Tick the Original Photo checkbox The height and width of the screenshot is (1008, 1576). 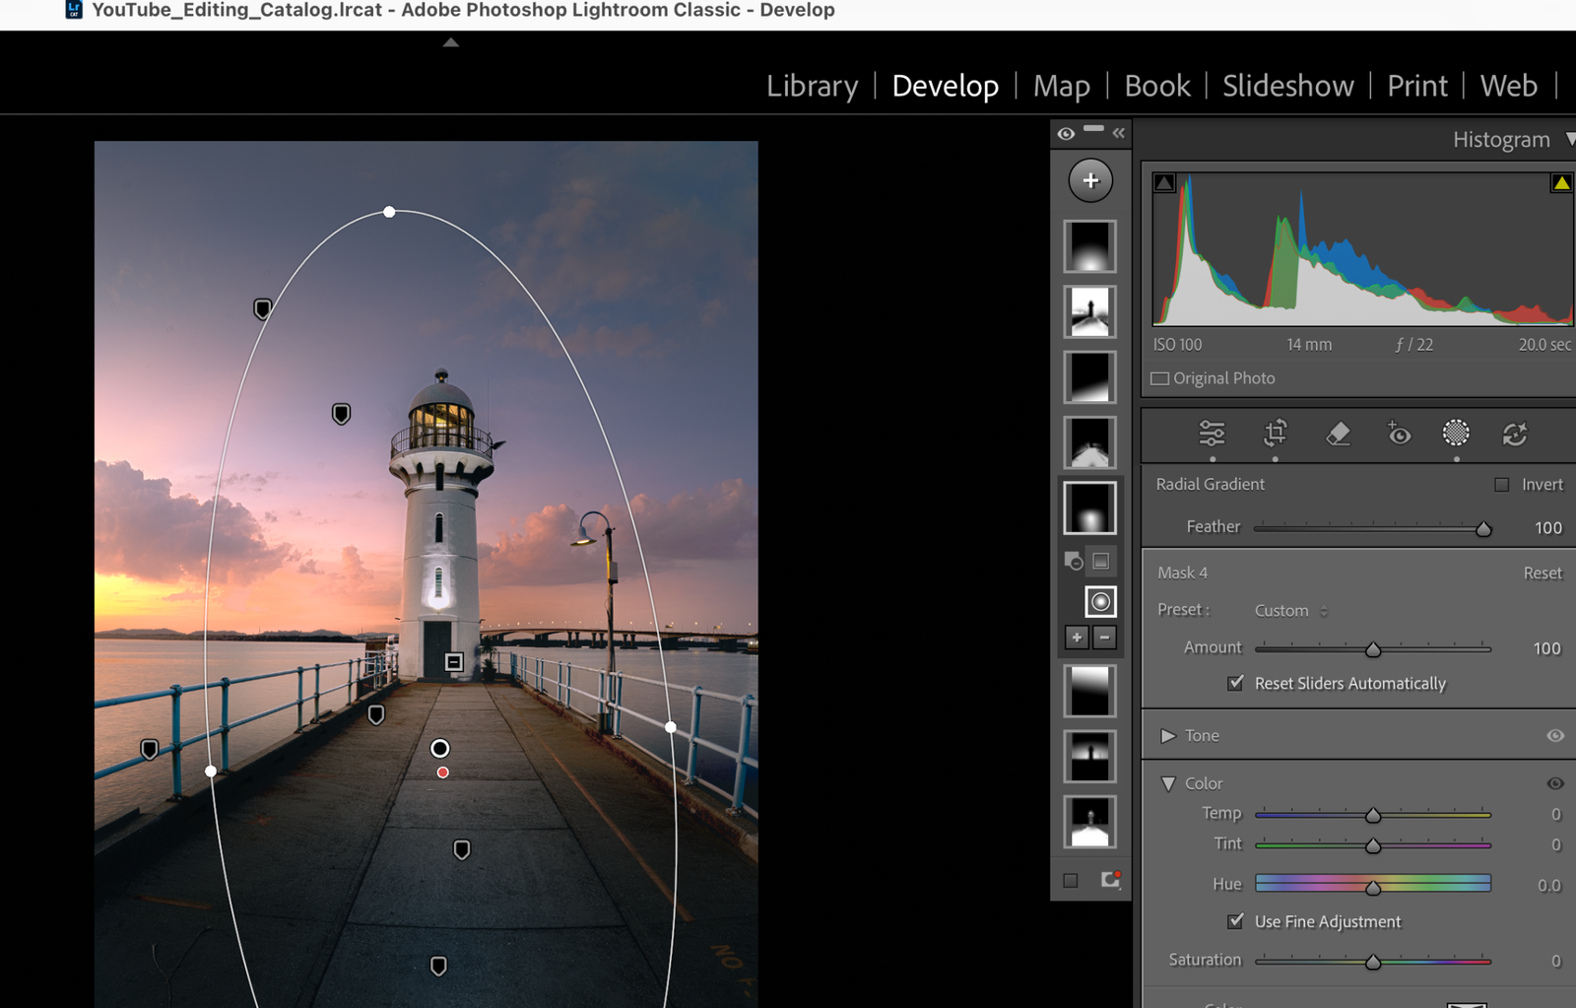click(1160, 378)
